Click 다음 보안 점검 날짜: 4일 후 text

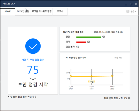(117, 98)
